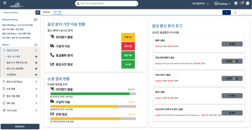
Task: Click the chart icon beside 전체 평균
Action: tap(52, 114)
